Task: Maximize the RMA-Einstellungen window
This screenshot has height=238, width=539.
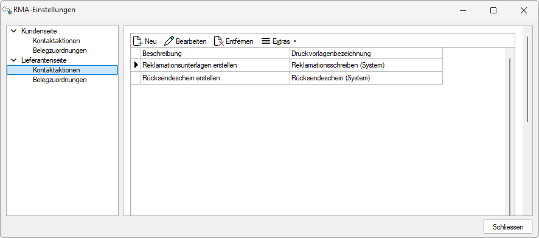Action: [x=493, y=11]
